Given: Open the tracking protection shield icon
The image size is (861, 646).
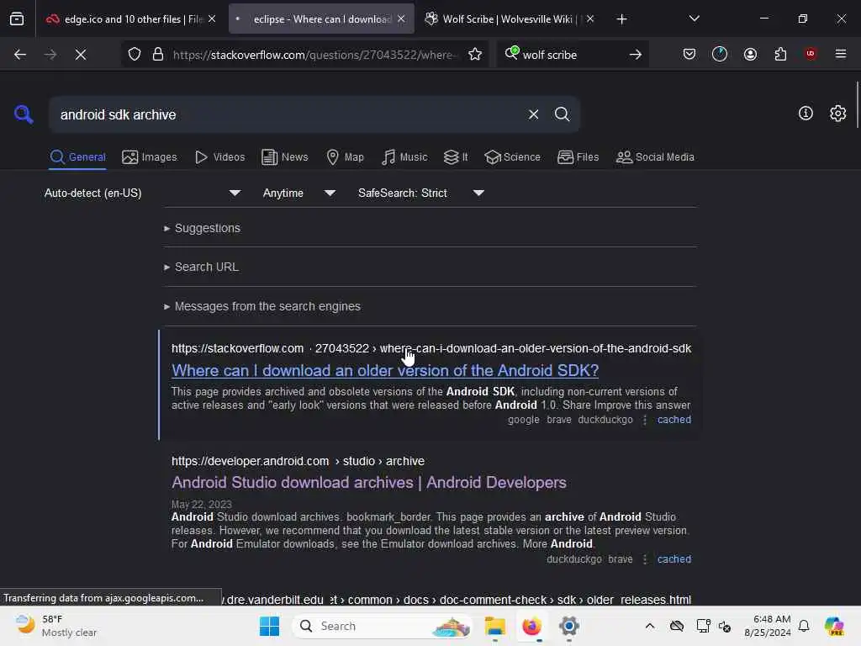Looking at the screenshot, I should (x=135, y=55).
